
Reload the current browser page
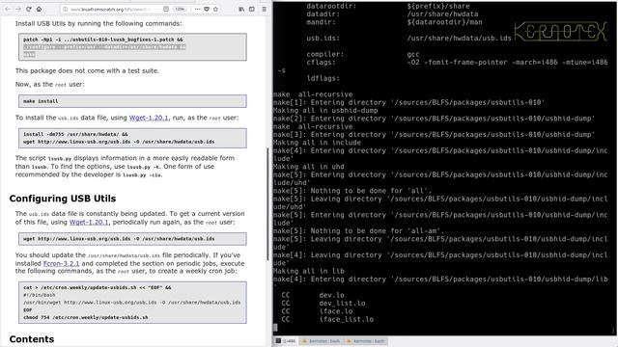tap(29, 9)
